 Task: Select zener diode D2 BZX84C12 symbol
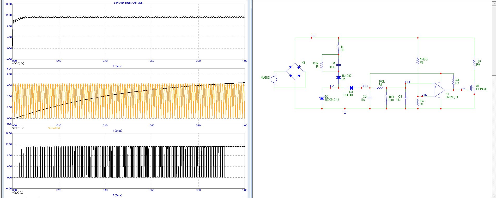click(x=322, y=98)
